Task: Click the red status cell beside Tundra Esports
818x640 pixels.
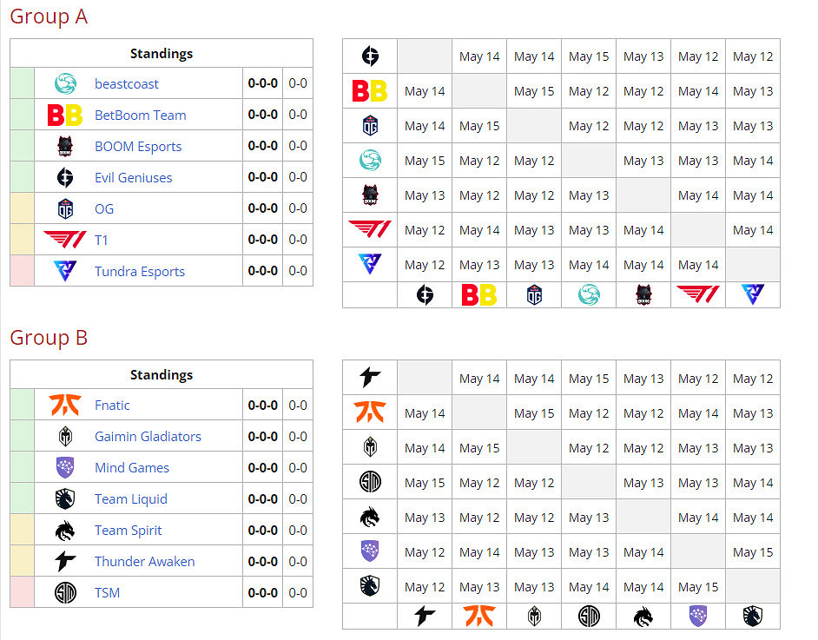Action: pyautogui.click(x=22, y=271)
